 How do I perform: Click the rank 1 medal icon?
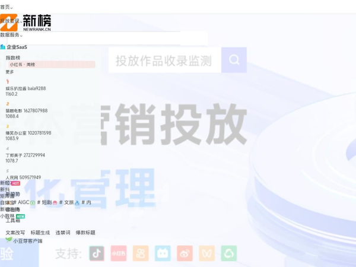[8, 81]
